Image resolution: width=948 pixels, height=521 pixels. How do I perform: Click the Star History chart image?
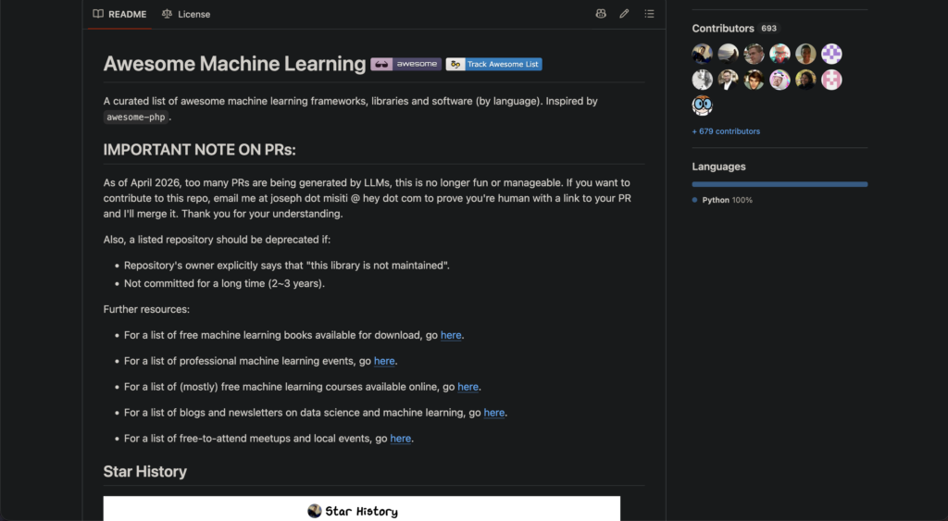[362, 509]
